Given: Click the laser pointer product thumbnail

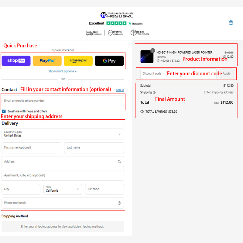Looking at the screenshot, I should click(147, 56).
